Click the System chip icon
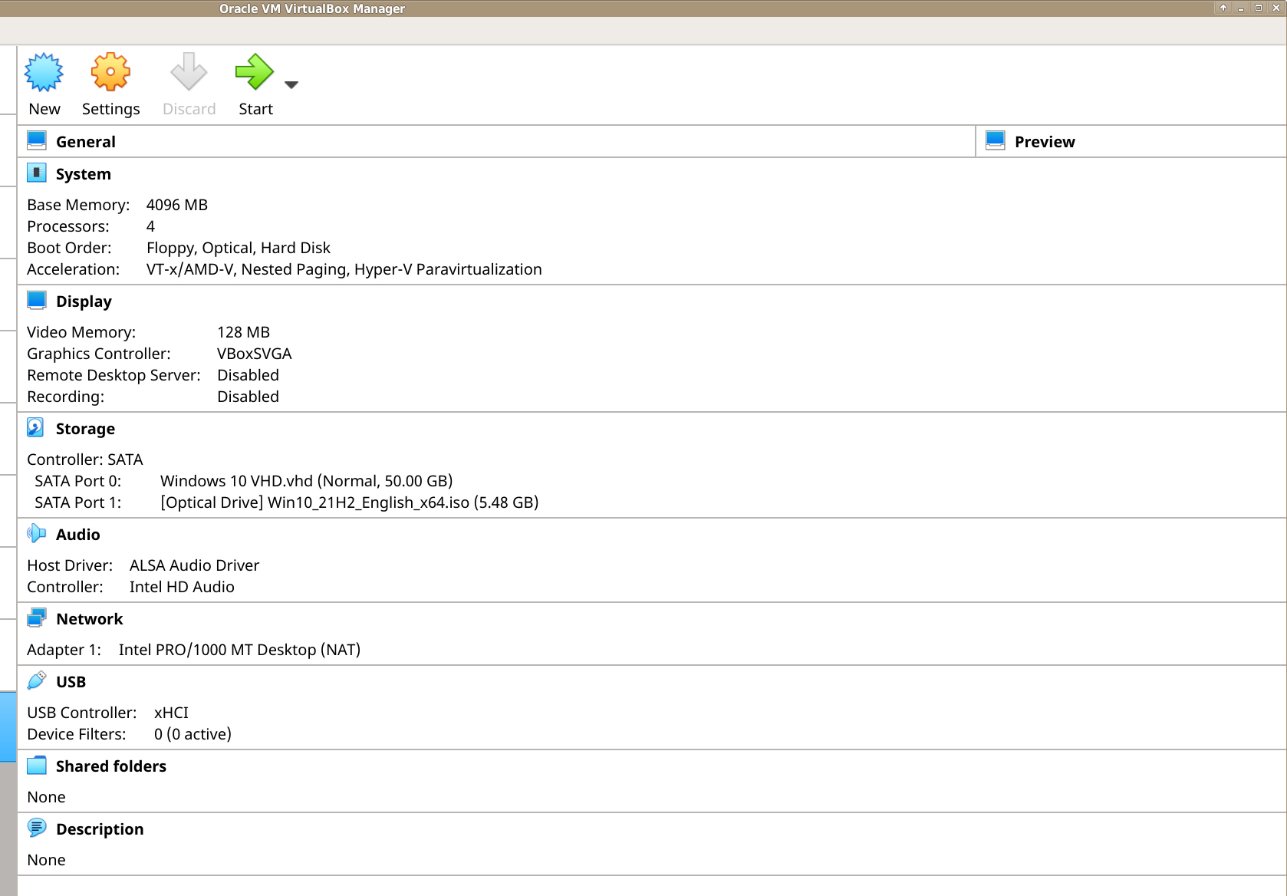The width and height of the screenshot is (1287, 896). [37, 173]
